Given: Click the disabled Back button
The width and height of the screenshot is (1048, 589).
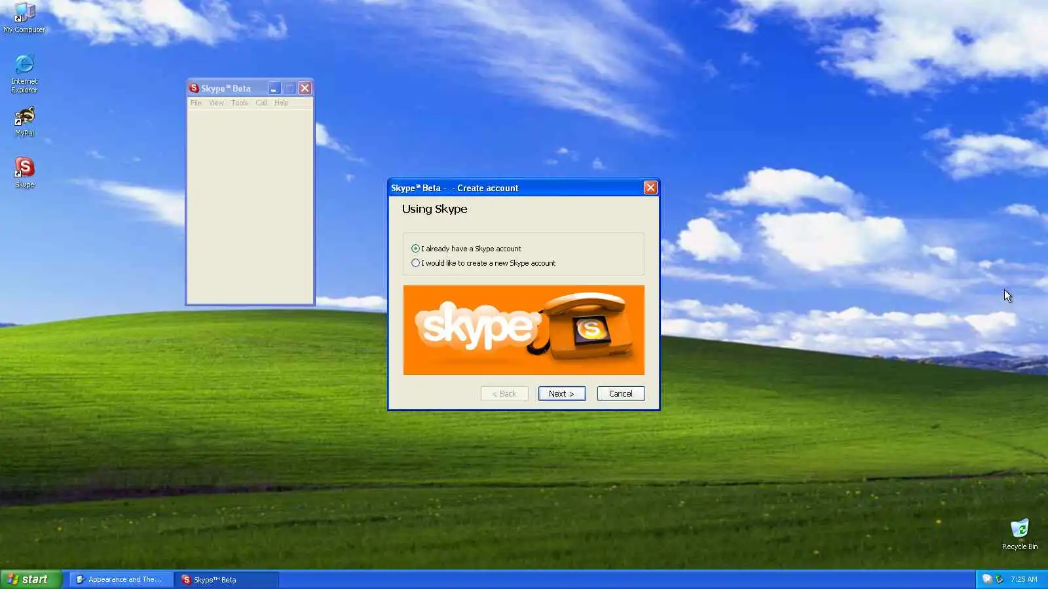Looking at the screenshot, I should (504, 393).
